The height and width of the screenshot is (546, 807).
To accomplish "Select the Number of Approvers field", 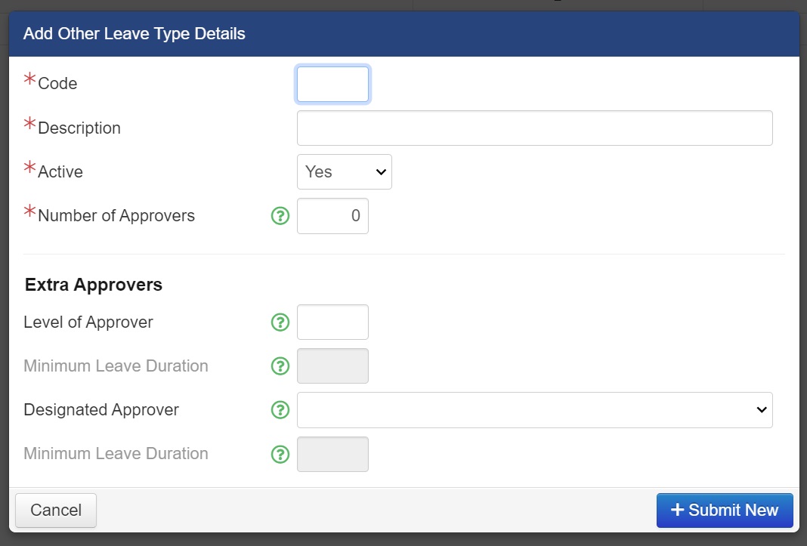I will pos(332,216).
